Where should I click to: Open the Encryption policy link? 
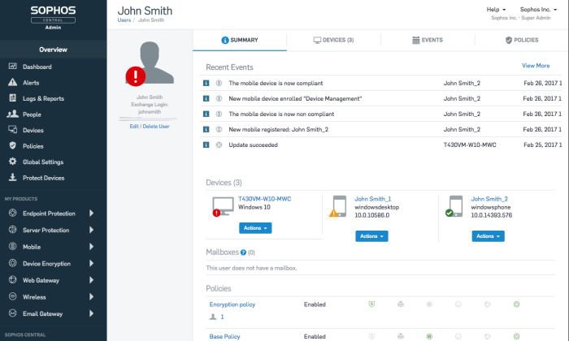pyautogui.click(x=232, y=304)
